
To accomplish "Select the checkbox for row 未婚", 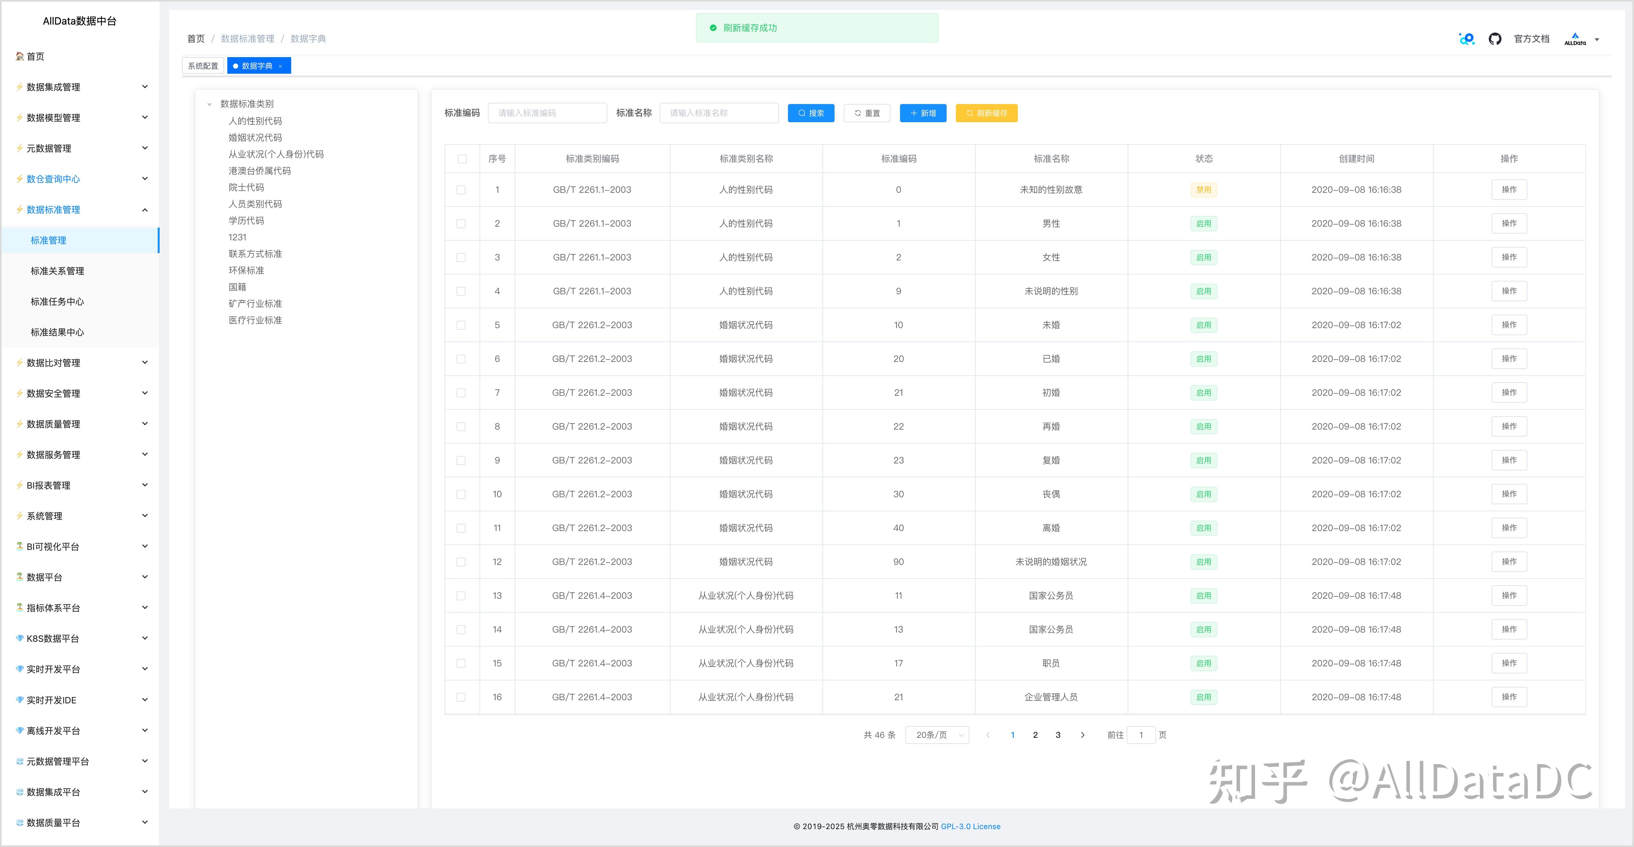I will [461, 325].
